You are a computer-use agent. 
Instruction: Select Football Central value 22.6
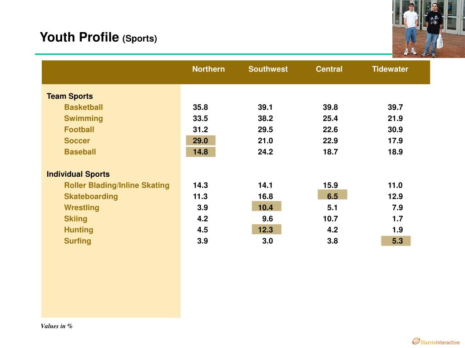click(331, 130)
